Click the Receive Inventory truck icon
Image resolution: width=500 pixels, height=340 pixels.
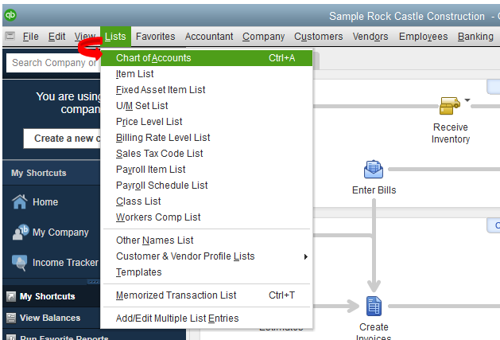(x=450, y=105)
